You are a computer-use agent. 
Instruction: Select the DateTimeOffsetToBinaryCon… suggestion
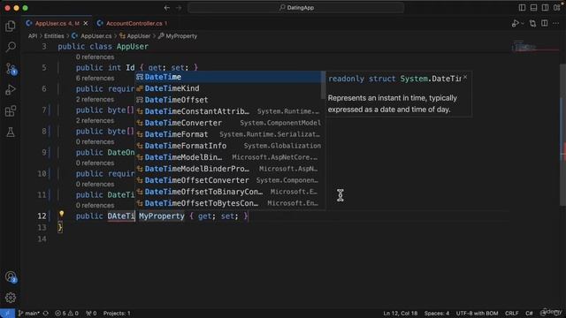click(228, 192)
